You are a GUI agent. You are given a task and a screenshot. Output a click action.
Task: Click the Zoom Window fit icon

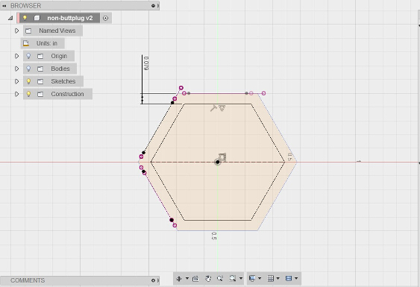pyautogui.click(x=232, y=279)
